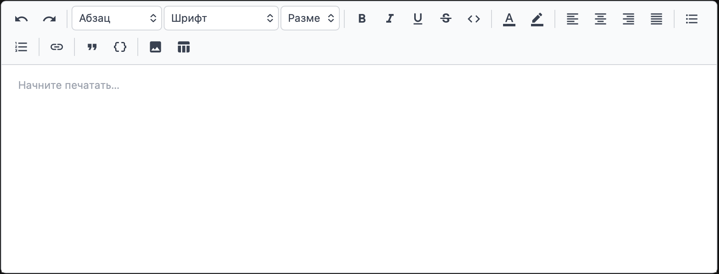Image resolution: width=719 pixels, height=274 pixels.
Task: Open the Шрифт font family dropdown
Action: 221,18
